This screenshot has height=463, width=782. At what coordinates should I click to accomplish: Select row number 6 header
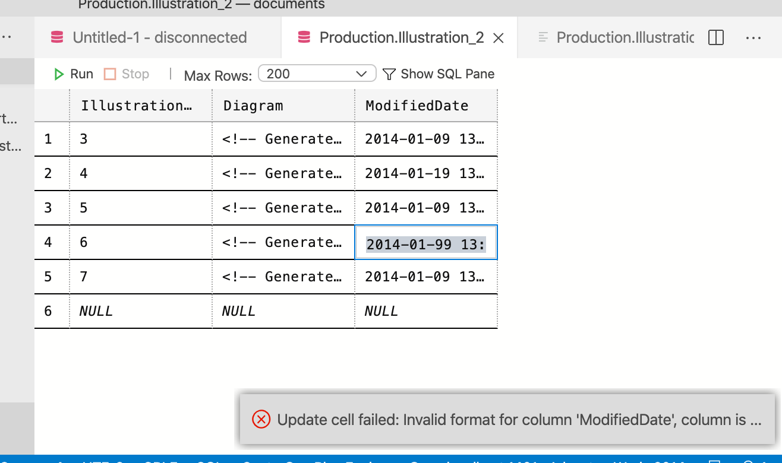click(52, 312)
